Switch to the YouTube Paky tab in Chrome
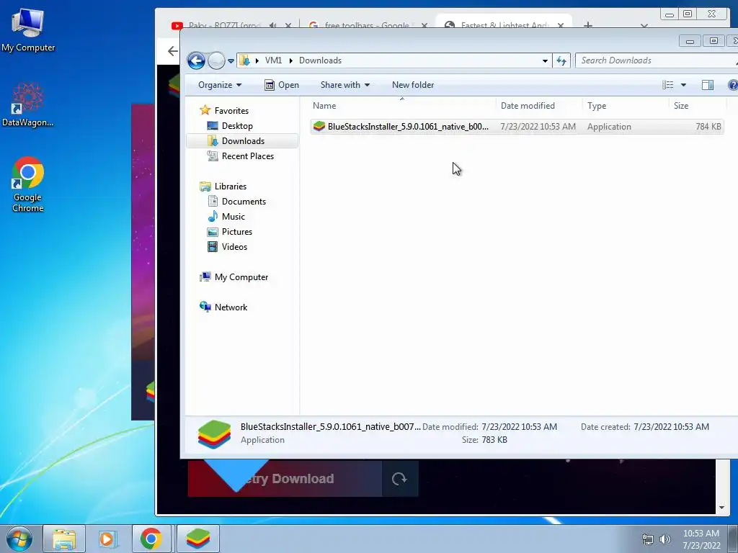The width and height of the screenshot is (738, 553). 224,25
